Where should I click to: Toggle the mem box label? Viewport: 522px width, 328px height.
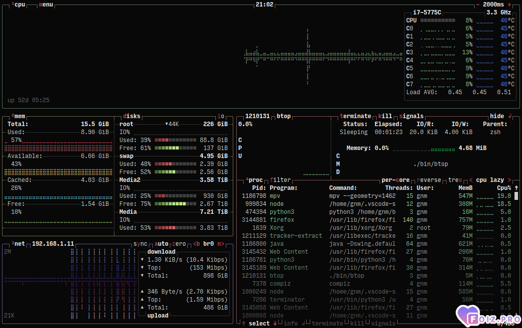click(x=18, y=116)
